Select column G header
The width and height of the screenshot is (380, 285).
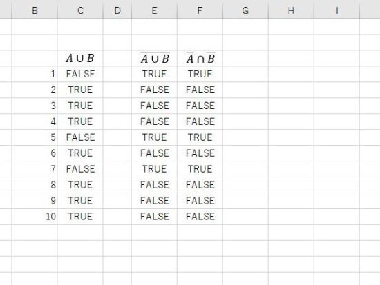[245, 10]
